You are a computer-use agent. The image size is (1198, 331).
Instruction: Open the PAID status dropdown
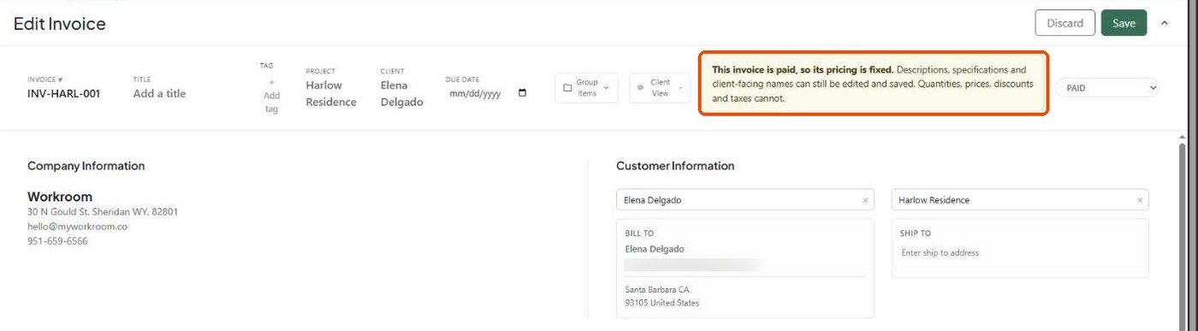click(x=1107, y=87)
